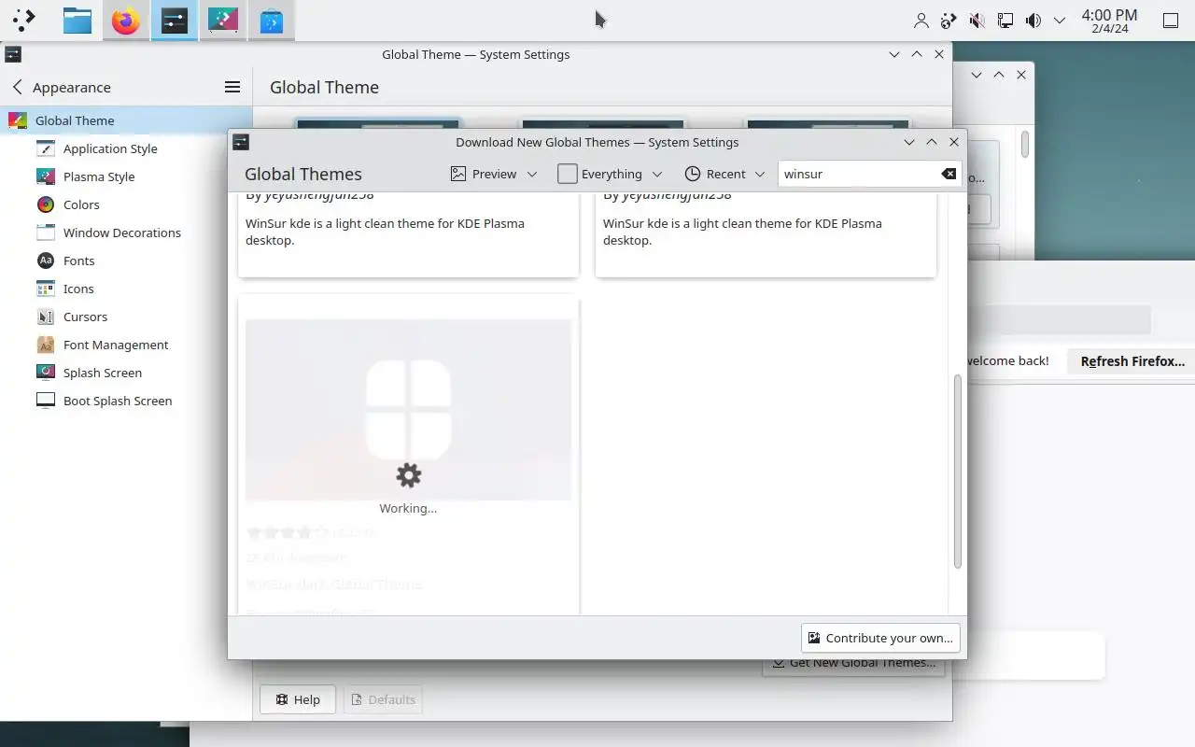Click the right WinSur kde description text
The height and width of the screenshot is (747, 1195).
pos(742,232)
